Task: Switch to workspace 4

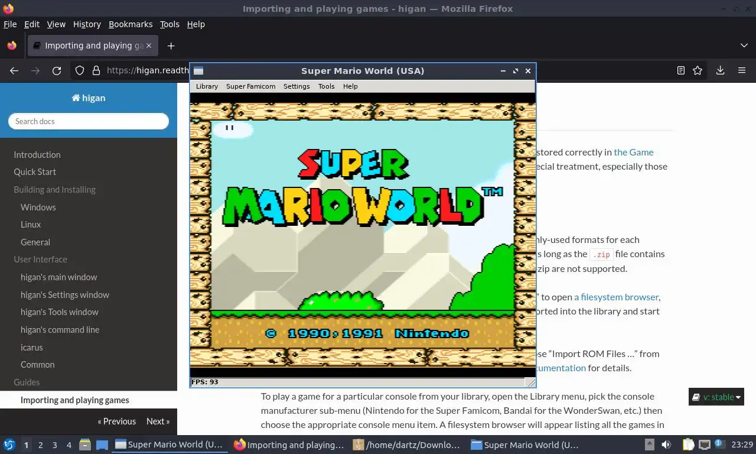Action: point(69,445)
